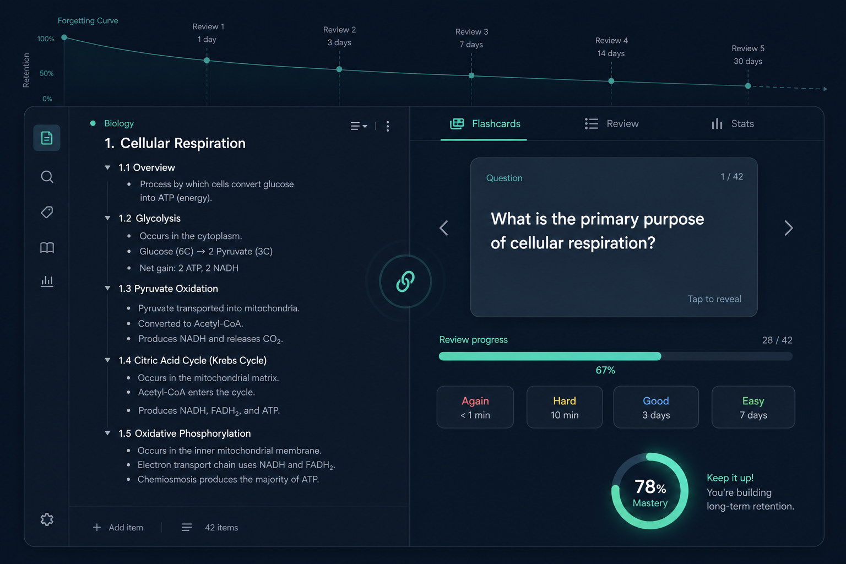Open the search magnifier in sidebar

[x=47, y=177]
